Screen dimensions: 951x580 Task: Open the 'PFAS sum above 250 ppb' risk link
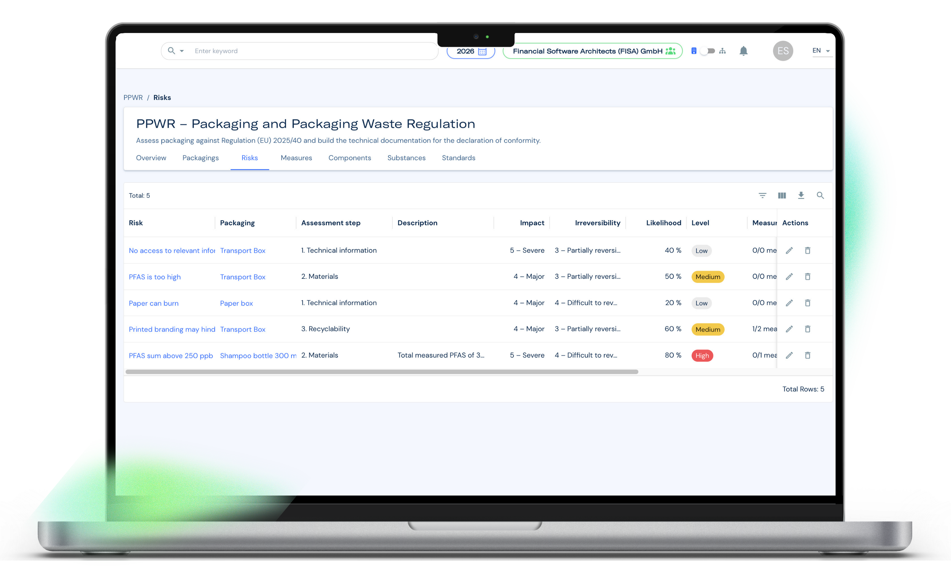point(171,356)
